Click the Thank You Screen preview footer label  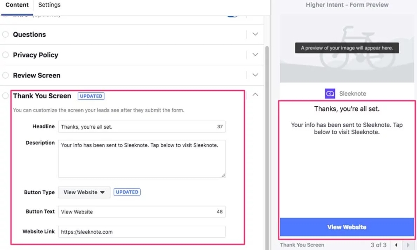click(x=302, y=245)
